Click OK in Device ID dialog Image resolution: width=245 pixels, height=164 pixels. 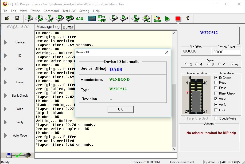click(x=120, y=109)
